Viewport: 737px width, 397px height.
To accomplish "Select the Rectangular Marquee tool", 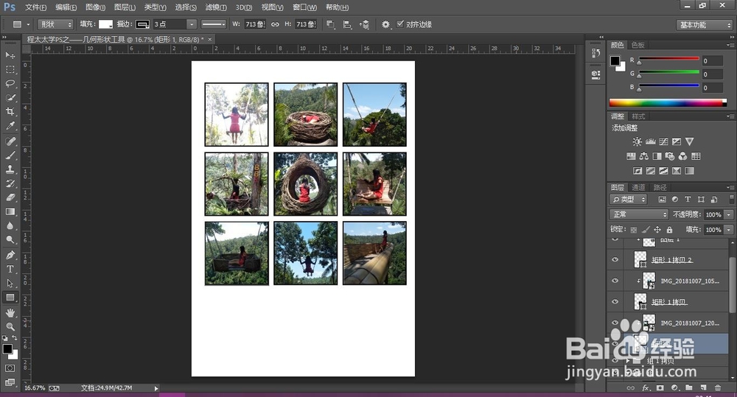I will (10, 69).
